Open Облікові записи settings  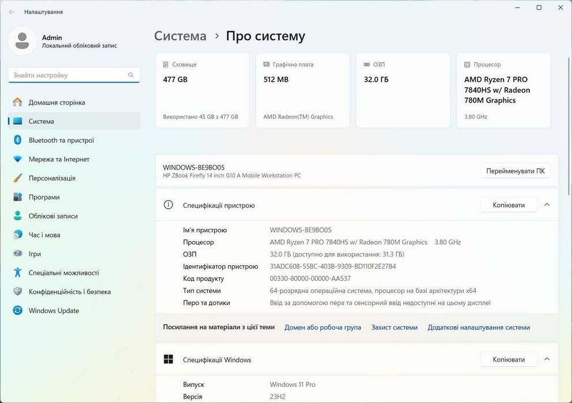tap(74, 216)
